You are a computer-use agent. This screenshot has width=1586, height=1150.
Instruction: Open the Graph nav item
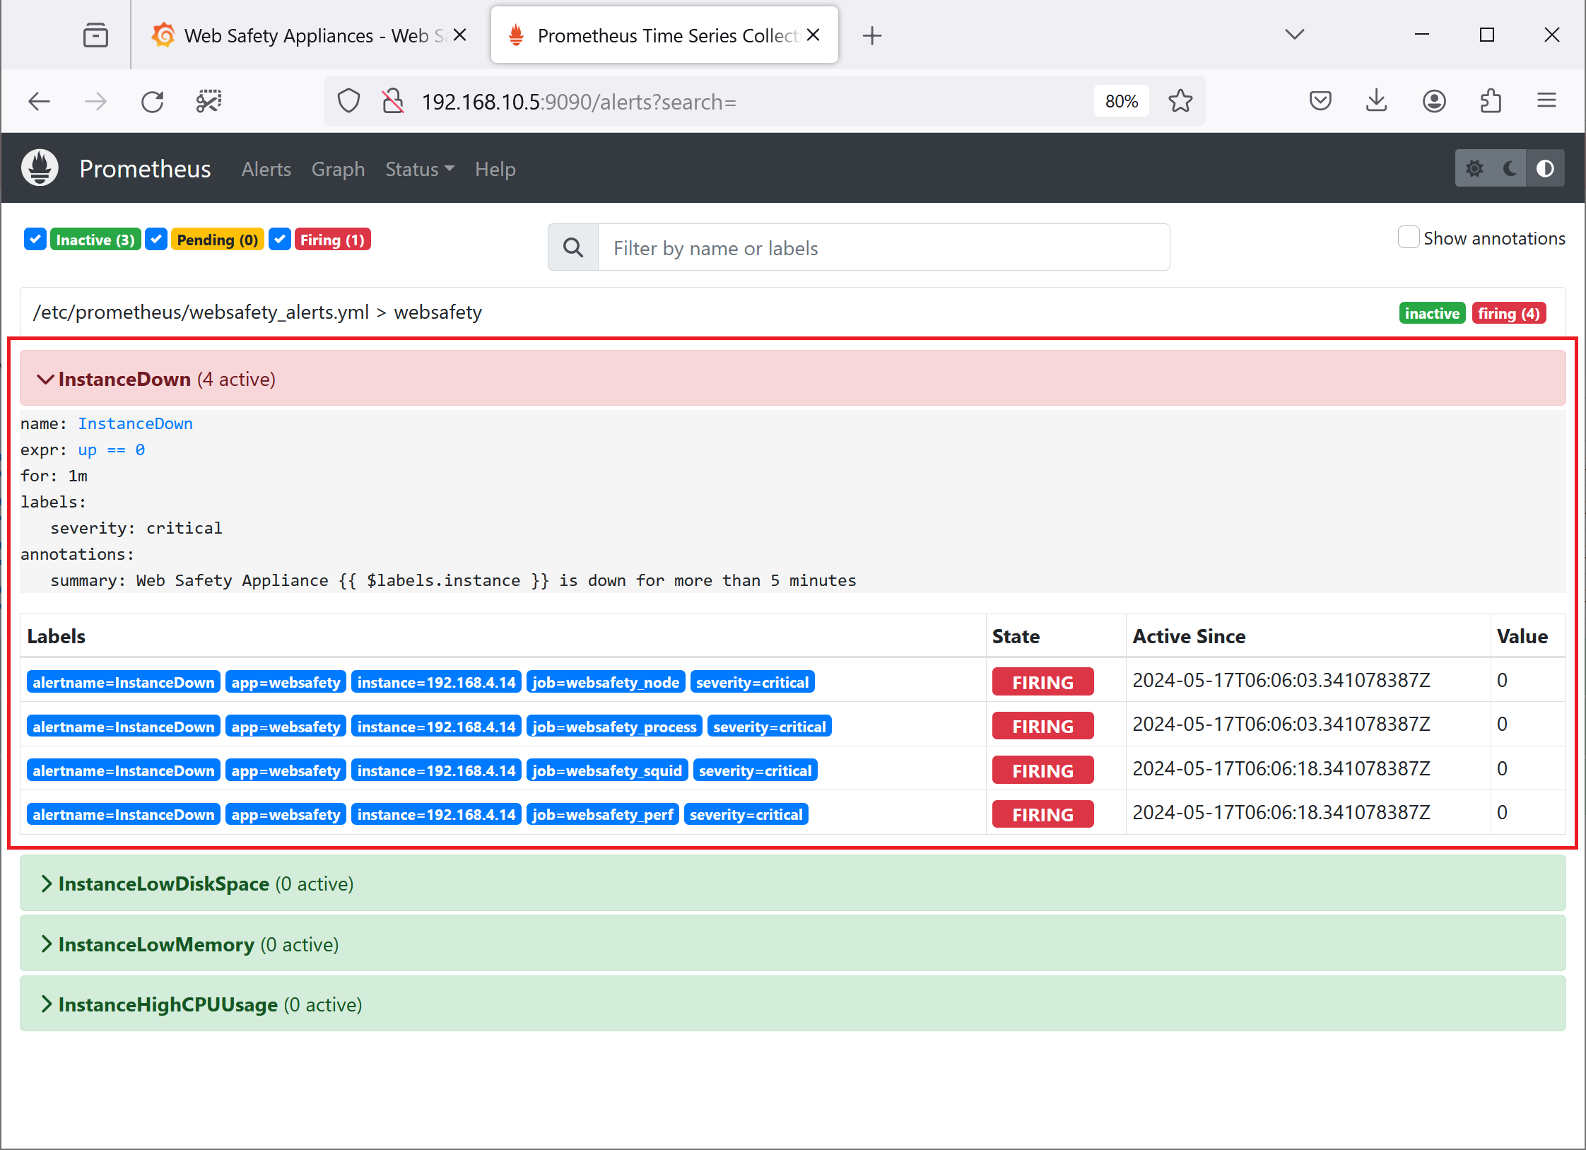tap(338, 169)
